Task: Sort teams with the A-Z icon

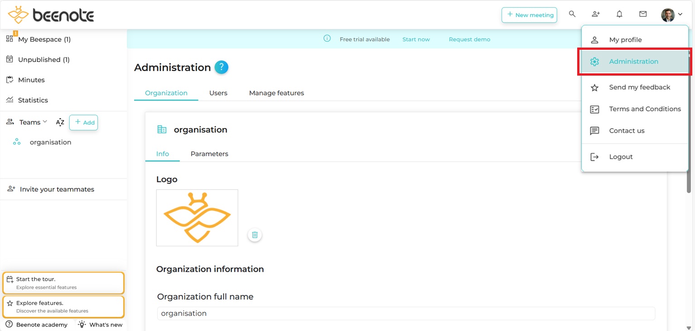Action: click(x=60, y=122)
